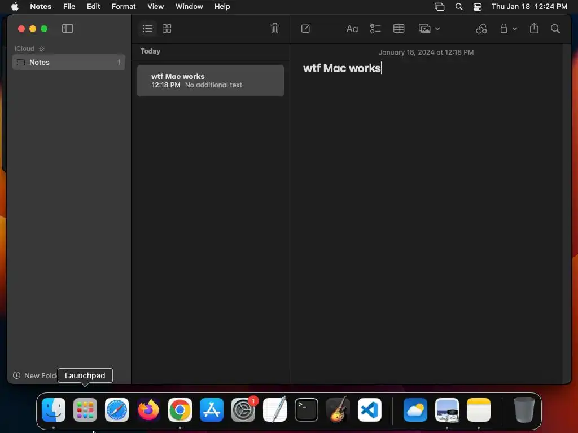Select the Notes folder in sidebar
This screenshot has width=578, height=433.
[69, 62]
